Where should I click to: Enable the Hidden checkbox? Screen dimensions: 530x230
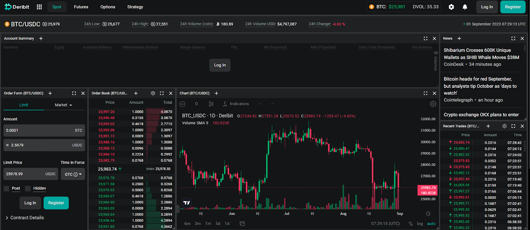pos(28,189)
